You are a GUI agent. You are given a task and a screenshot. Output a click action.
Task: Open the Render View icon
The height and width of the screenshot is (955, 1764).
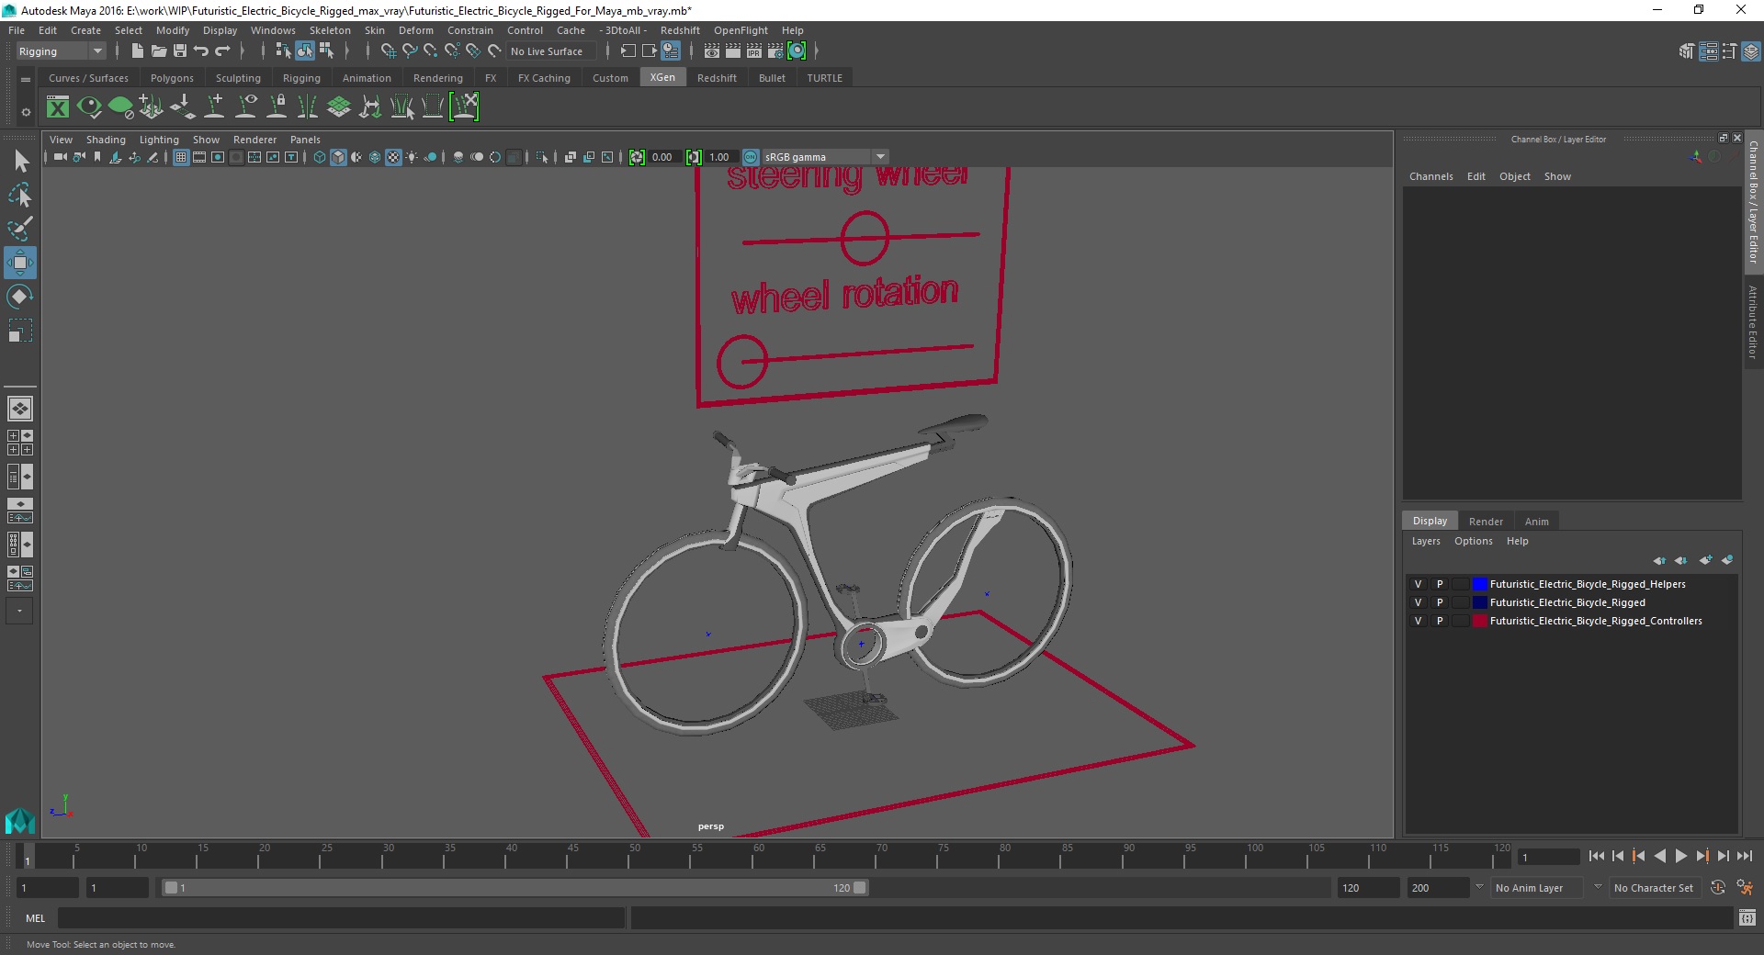coord(712,51)
